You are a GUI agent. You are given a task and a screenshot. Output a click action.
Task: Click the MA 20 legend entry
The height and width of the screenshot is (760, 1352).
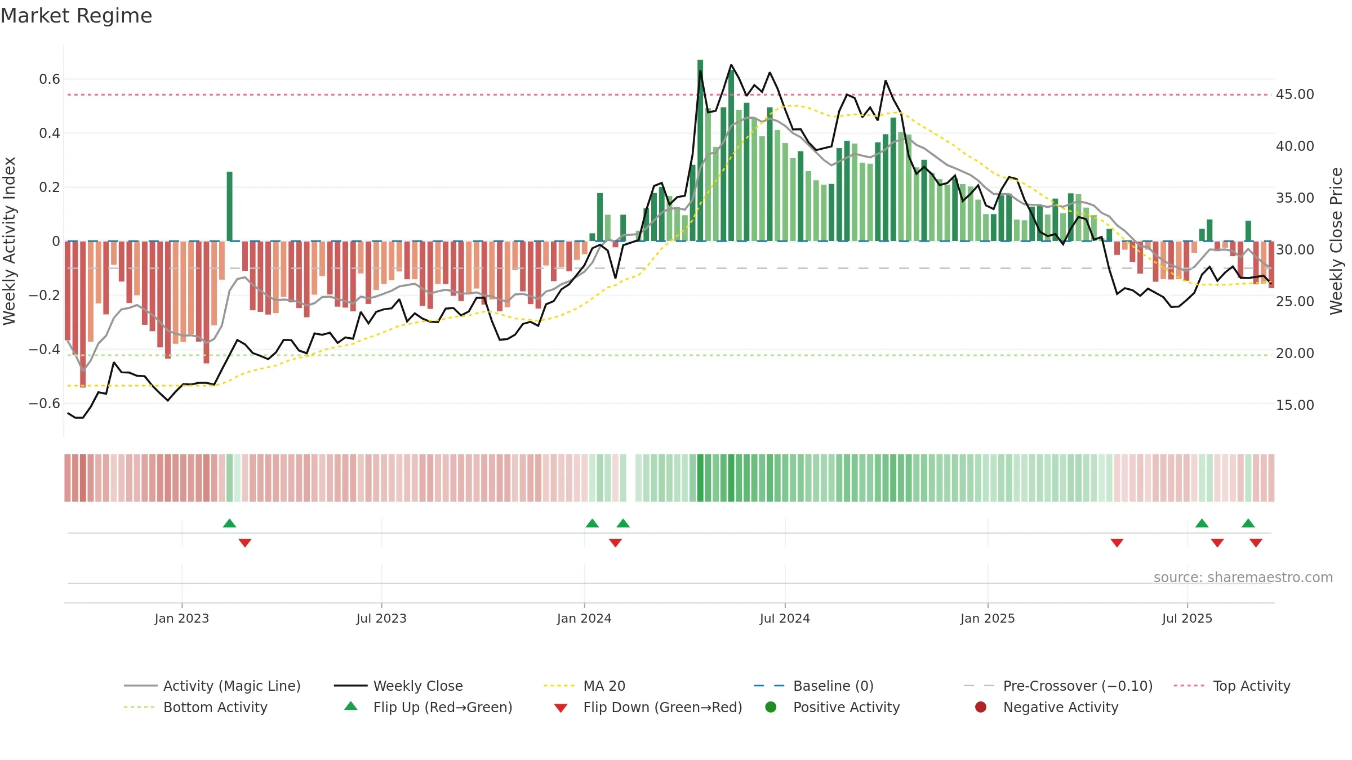(x=585, y=686)
